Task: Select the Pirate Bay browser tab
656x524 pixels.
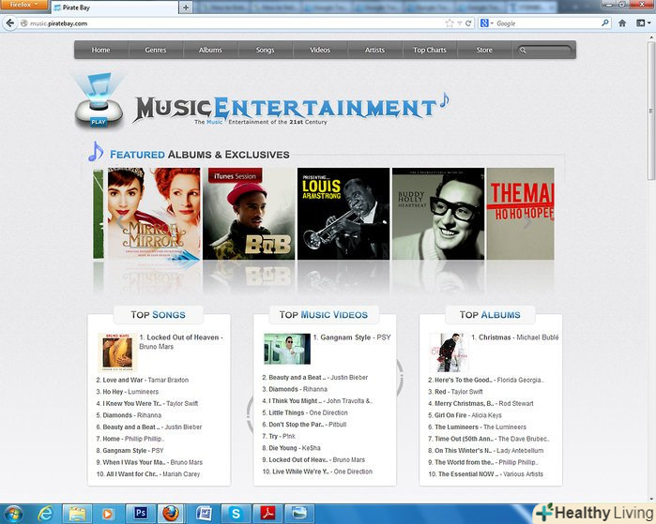Action: 115,7
